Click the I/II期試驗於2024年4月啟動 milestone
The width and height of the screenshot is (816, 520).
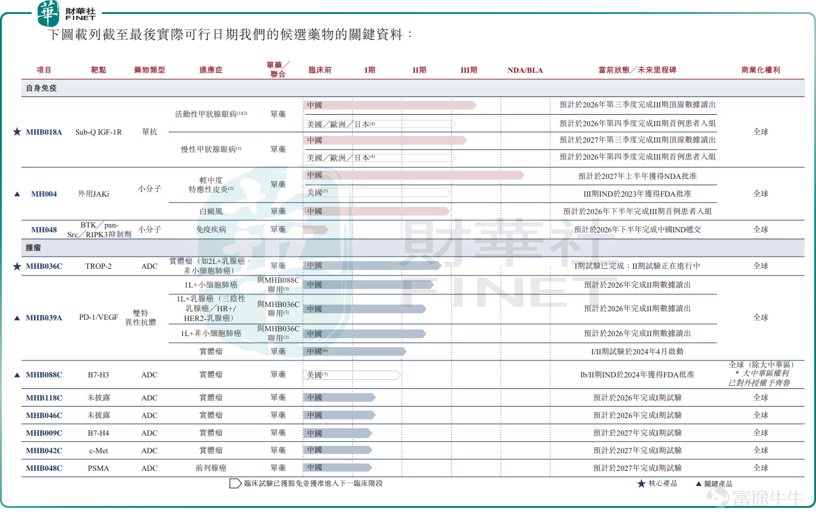pyautogui.click(x=637, y=352)
